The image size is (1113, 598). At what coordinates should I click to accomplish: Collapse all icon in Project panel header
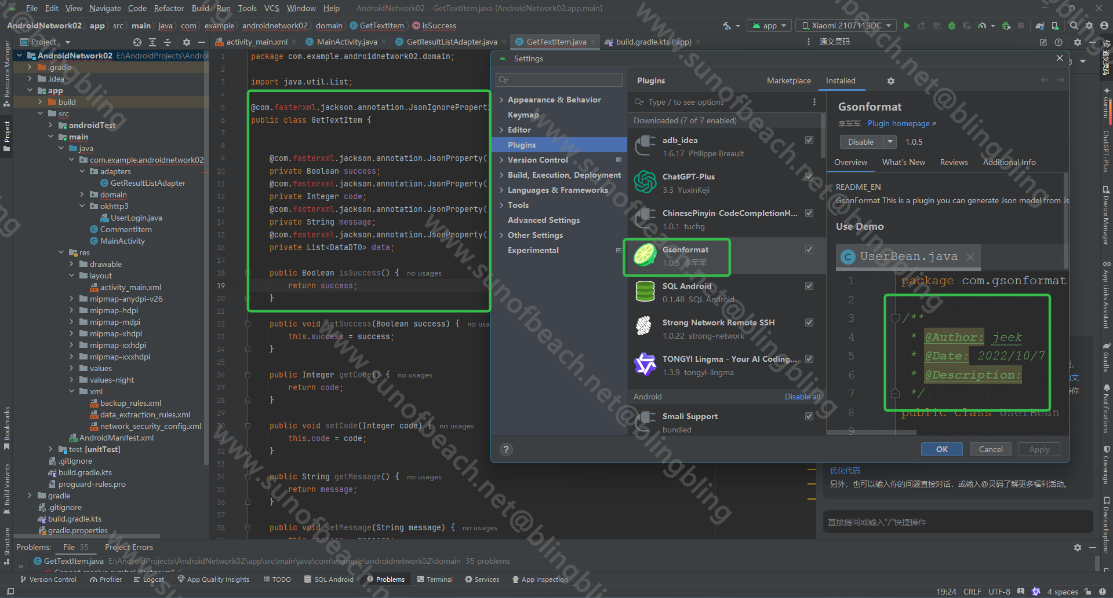pos(168,42)
